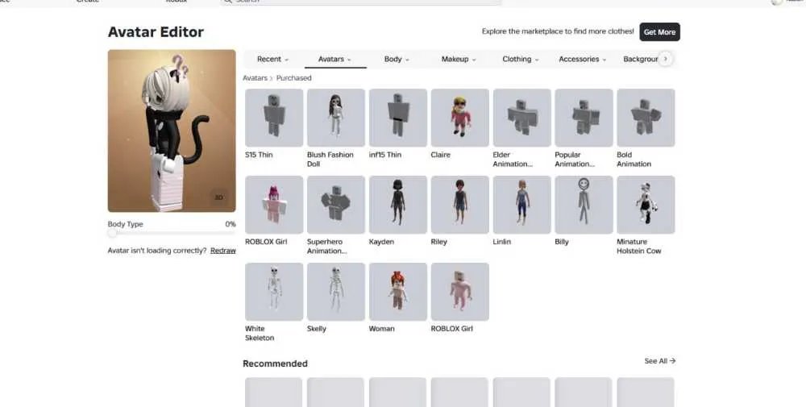This screenshot has width=806, height=407.
Task: Select the Popular Animation bundle thumbnail
Action: (584, 118)
